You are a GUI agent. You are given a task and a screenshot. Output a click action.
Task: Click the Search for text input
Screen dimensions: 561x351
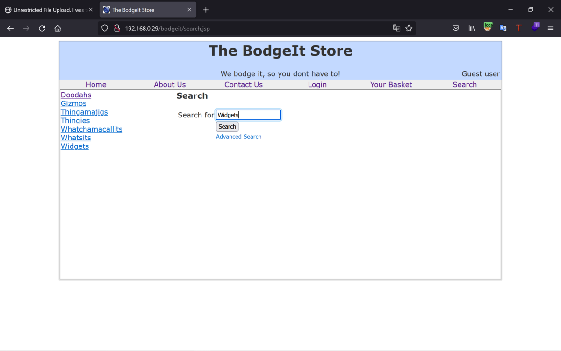coord(248,115)
